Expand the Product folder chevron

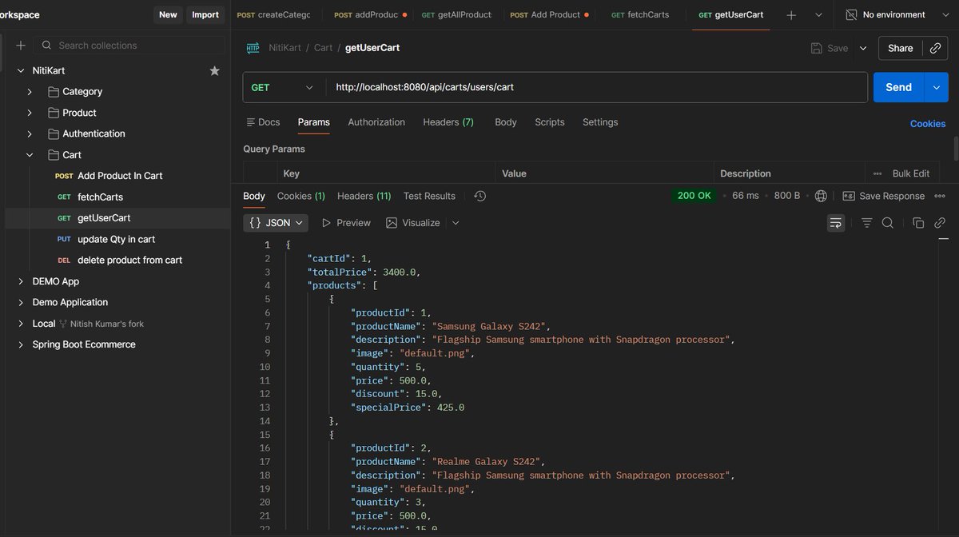click(x=30, y=113)
